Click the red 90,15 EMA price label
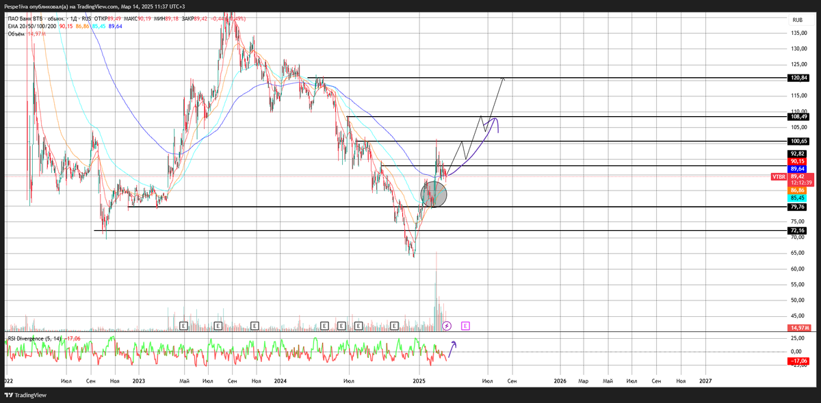 point(798,161)
